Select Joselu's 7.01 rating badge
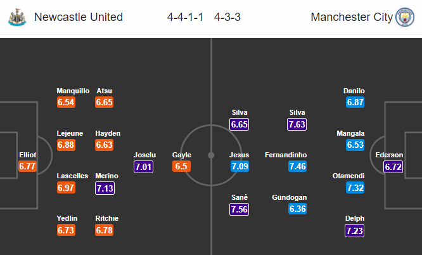This screenshot has height=255, width=422. pyautogui.click(x=143, y=167)
